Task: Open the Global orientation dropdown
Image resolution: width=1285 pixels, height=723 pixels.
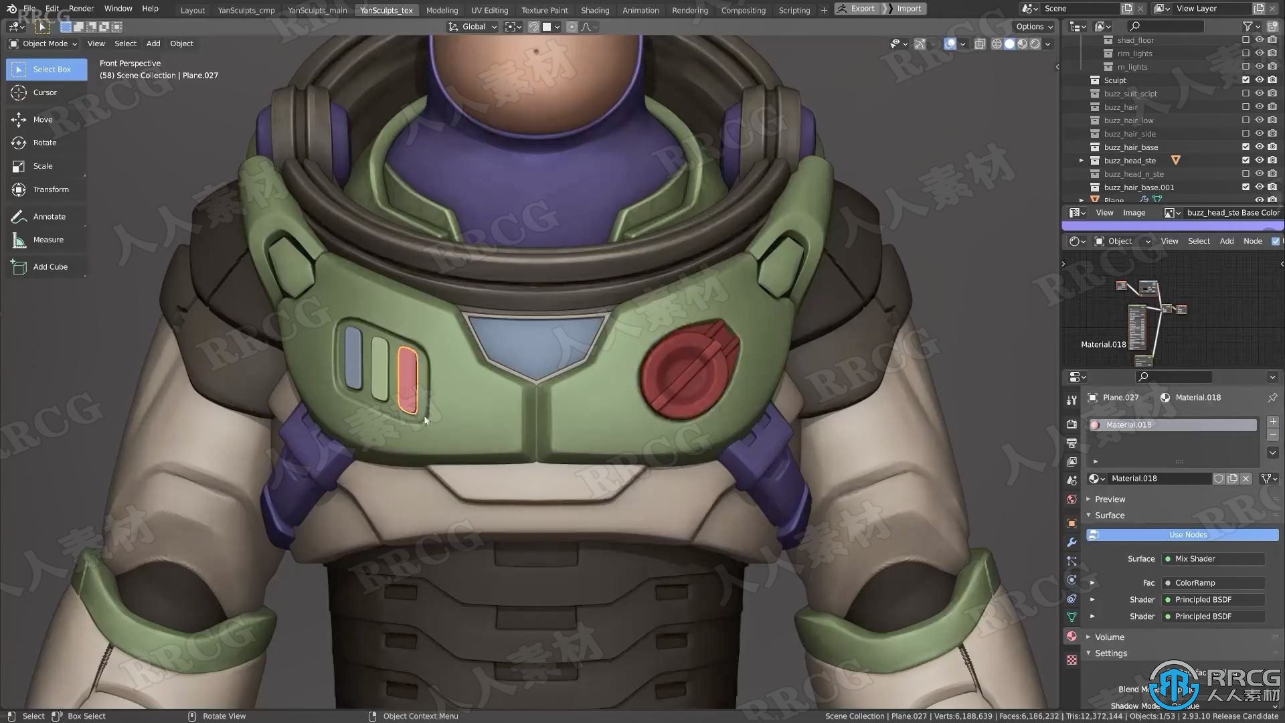Action: (473, 27)
